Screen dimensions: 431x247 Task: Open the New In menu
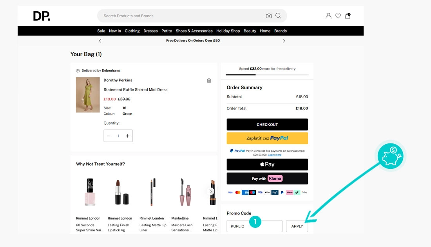click(x=115, y=31)
